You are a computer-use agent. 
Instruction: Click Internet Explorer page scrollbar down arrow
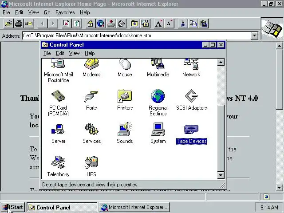(x=280, y=188)
